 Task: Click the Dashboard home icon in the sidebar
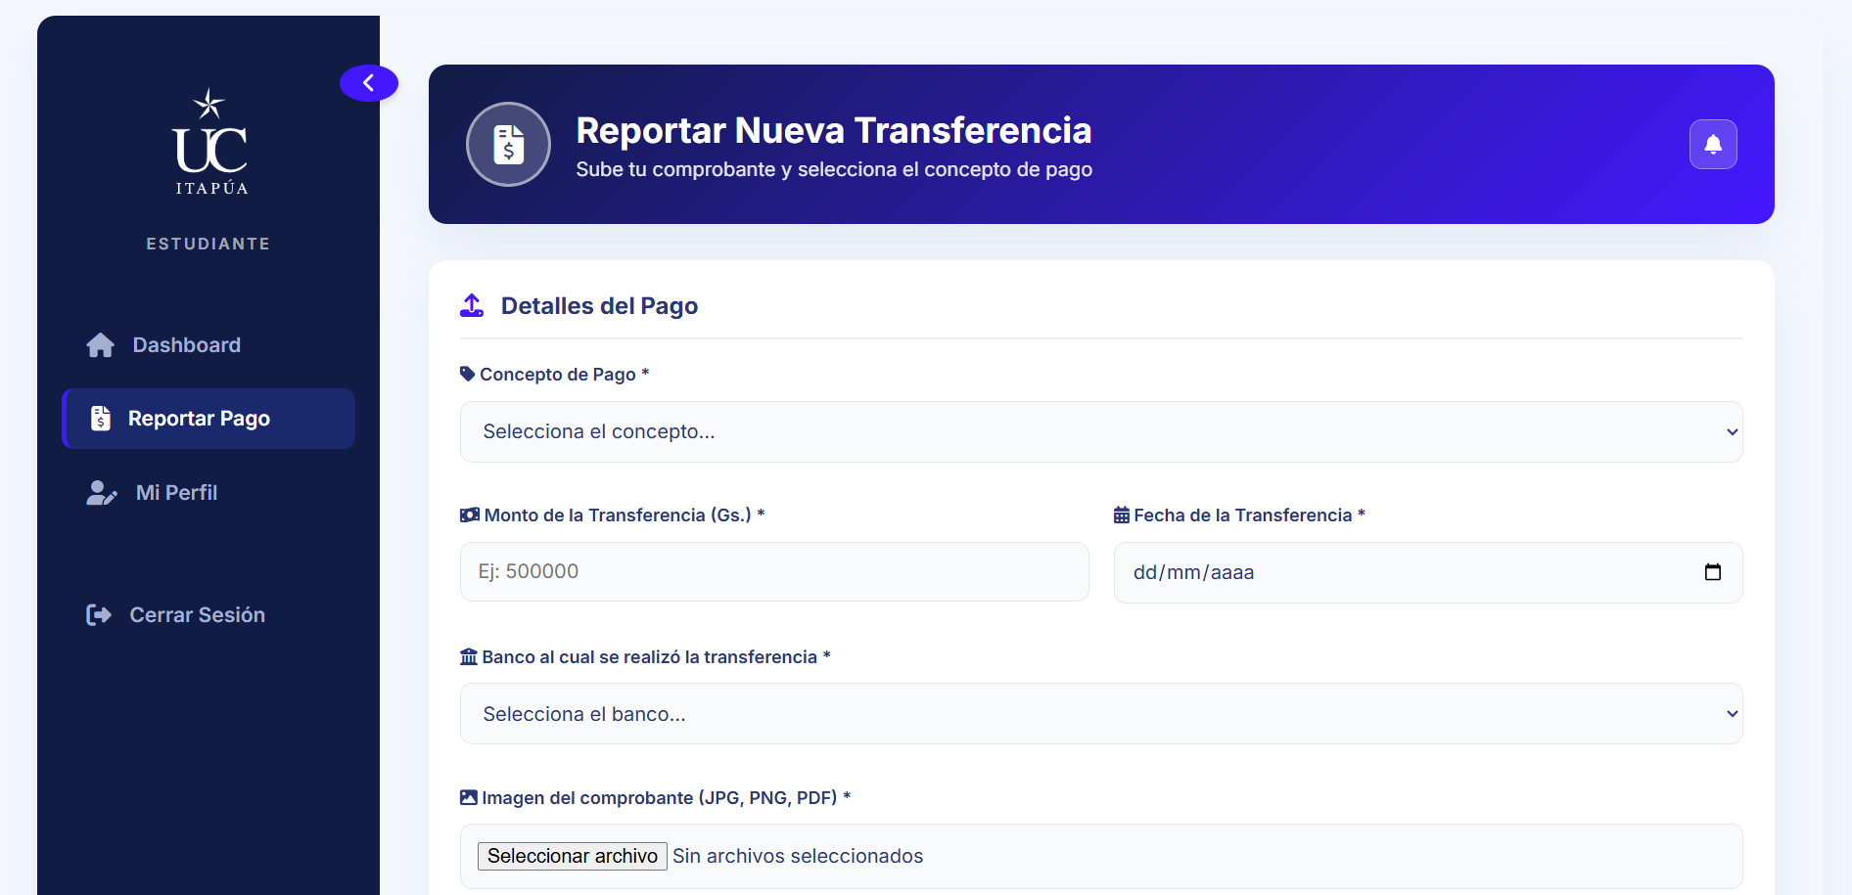(x=101, y=344)
